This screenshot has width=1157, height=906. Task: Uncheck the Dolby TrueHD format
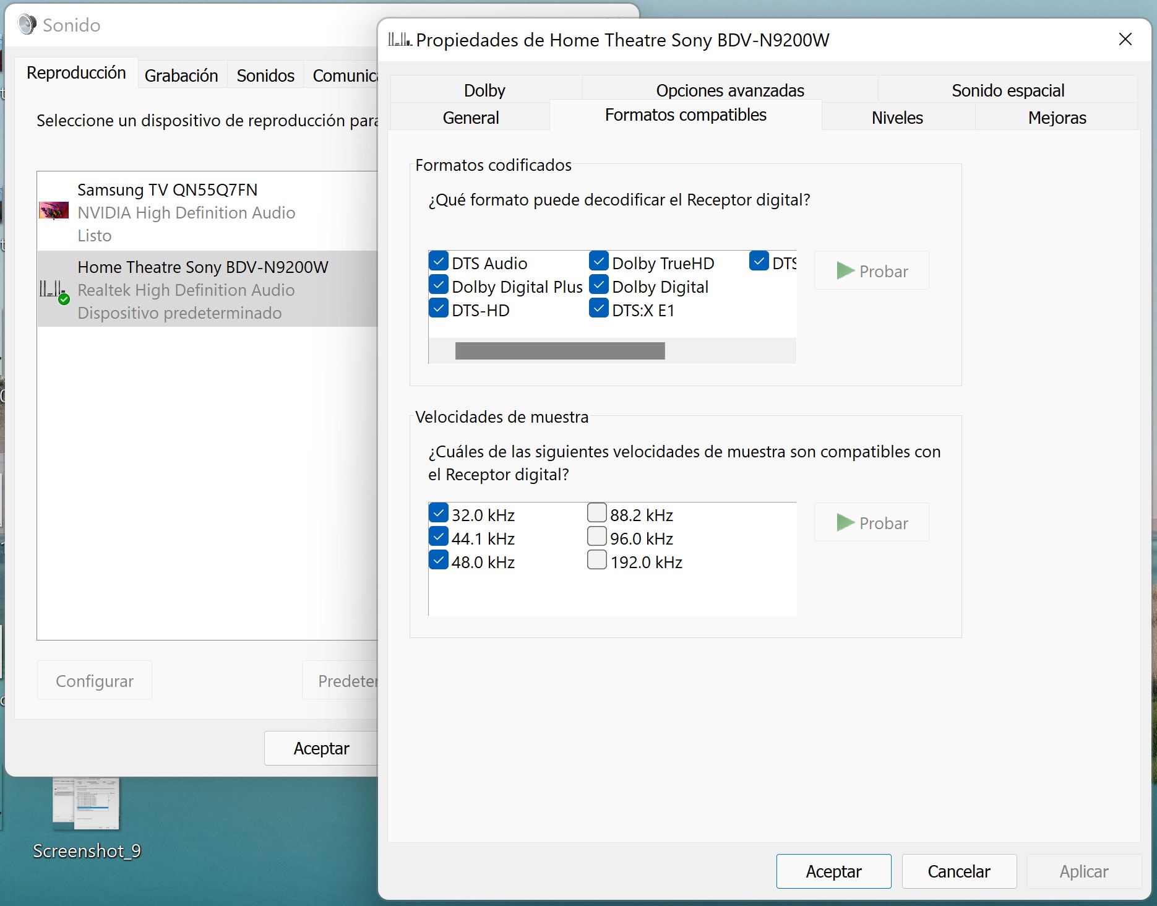tap(599, 261)
